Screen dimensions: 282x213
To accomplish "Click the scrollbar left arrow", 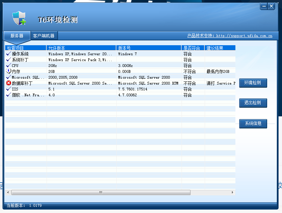I will pyautogui.click(x=8, y=192).
